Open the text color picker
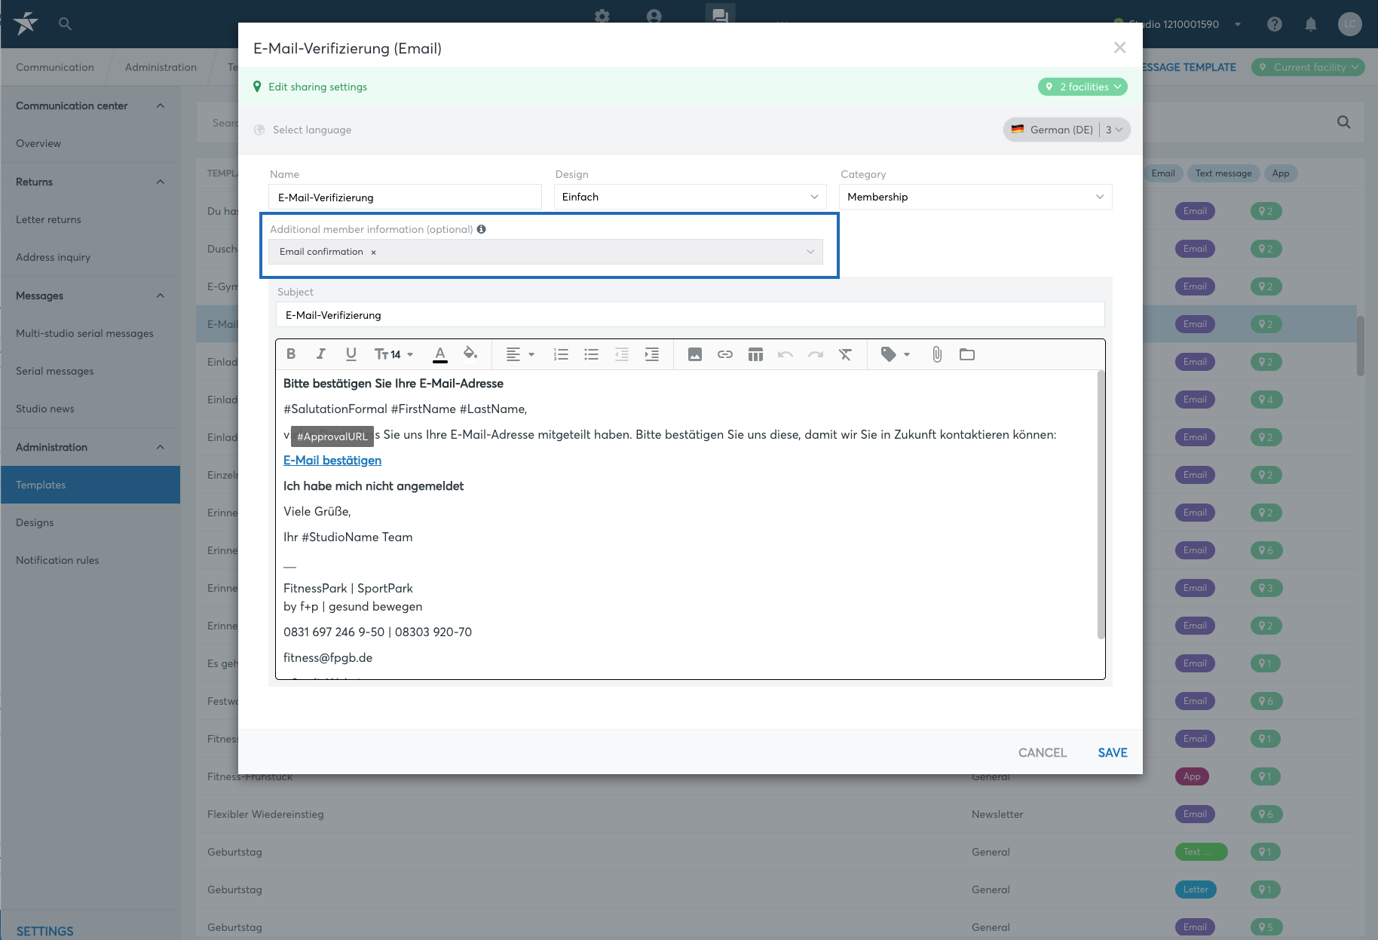 (x=440, y=354)
